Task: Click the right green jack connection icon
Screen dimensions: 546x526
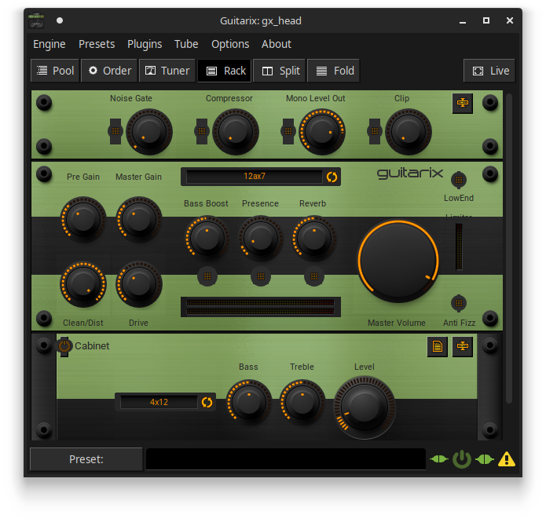Action: click(x=485, y=459)
